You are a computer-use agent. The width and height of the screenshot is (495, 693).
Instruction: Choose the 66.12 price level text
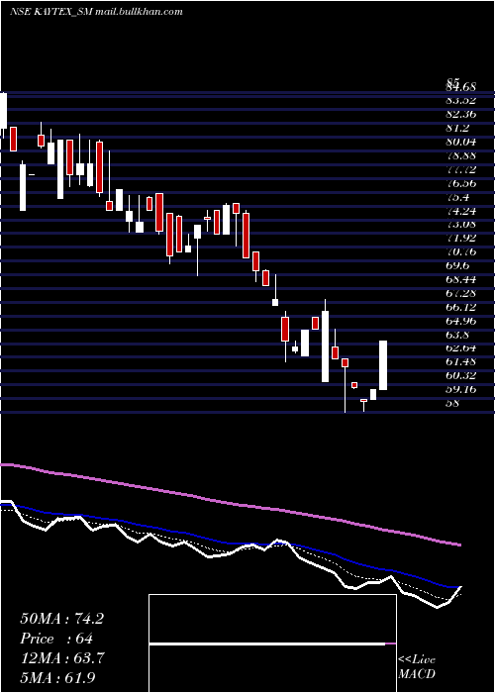coord(461,306)
